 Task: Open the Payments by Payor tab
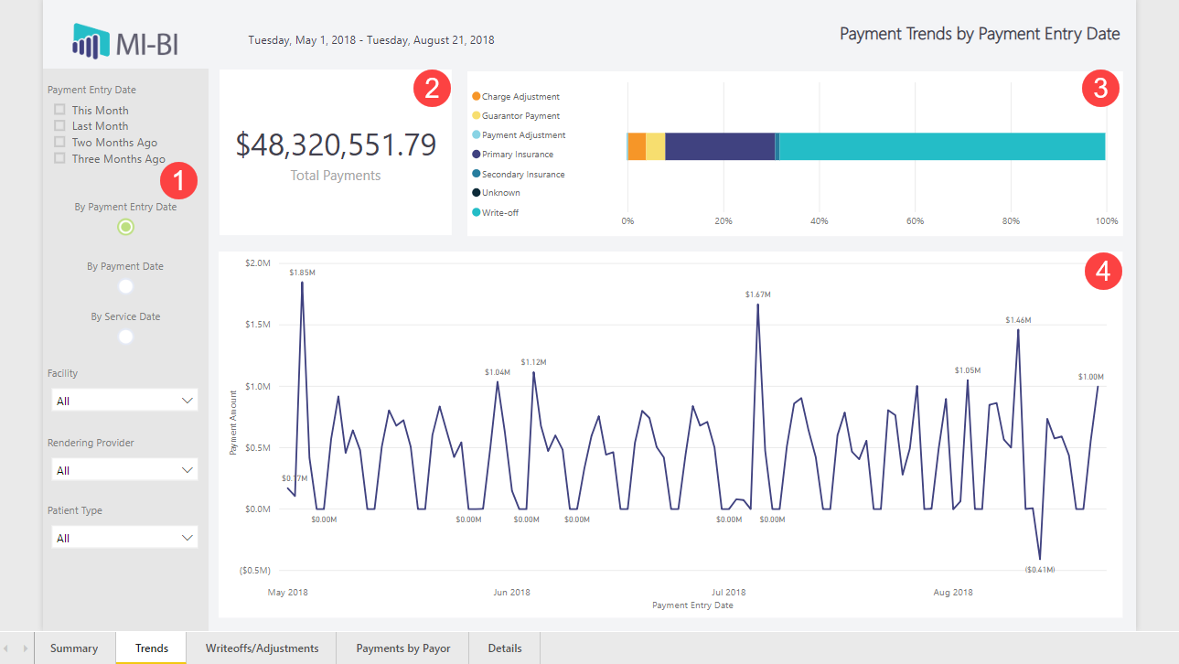(403, 648)
